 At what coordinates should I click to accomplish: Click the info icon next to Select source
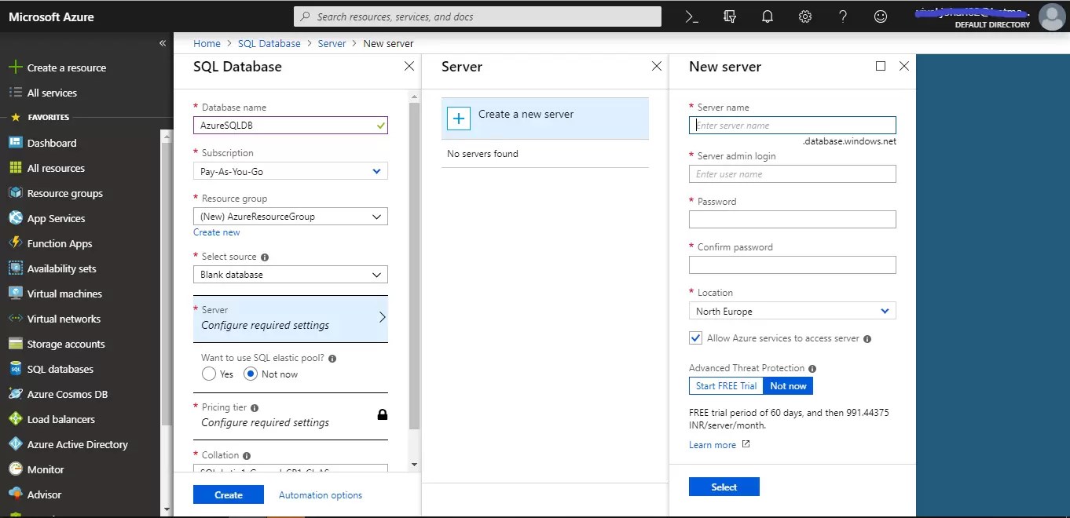(x=265, y=257)
